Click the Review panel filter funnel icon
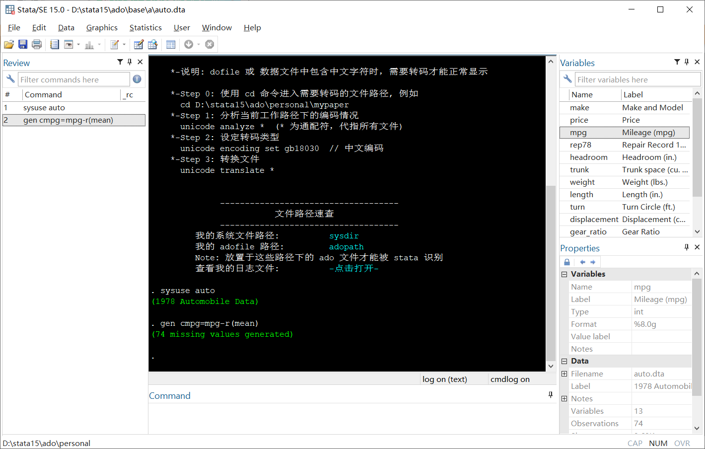This screenshot has height=449, width=705. coord(120,62)
